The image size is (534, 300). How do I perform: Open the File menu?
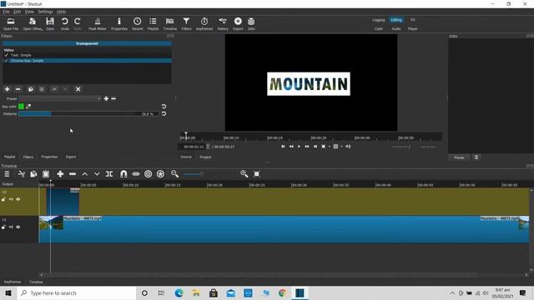(x=6, y=12)
